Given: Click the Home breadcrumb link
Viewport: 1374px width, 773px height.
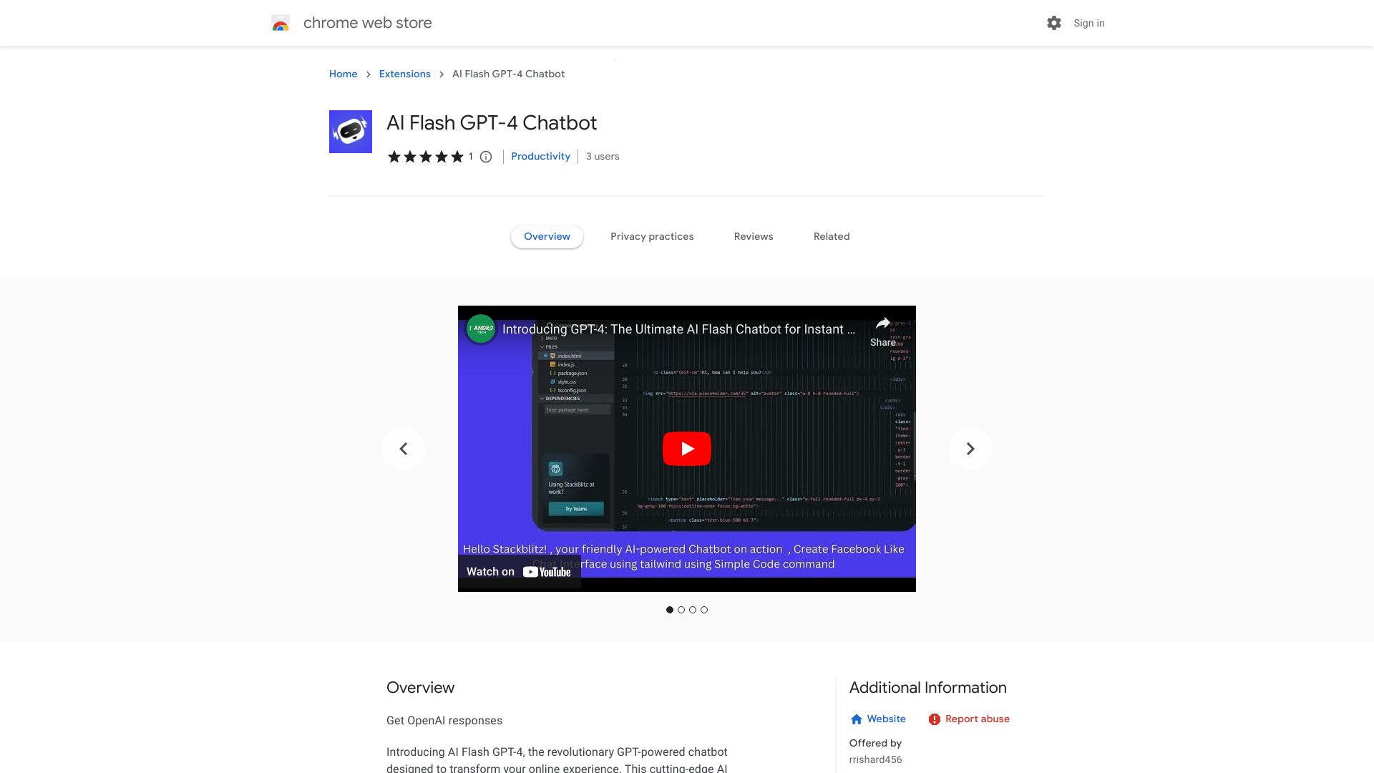Looking at the screenshot, I should tap(343, 74).
